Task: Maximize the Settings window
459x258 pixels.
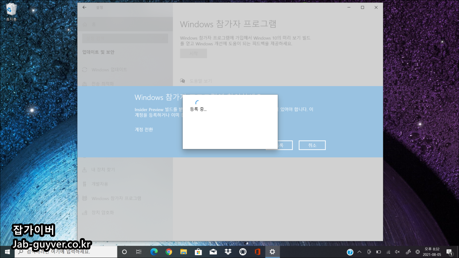Action: click(x=362, y=7)
